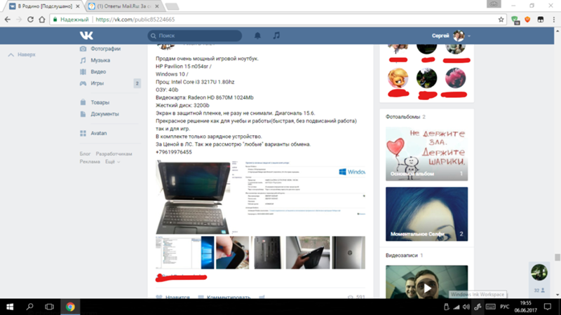Open the Основной альбом photo album

426,154
